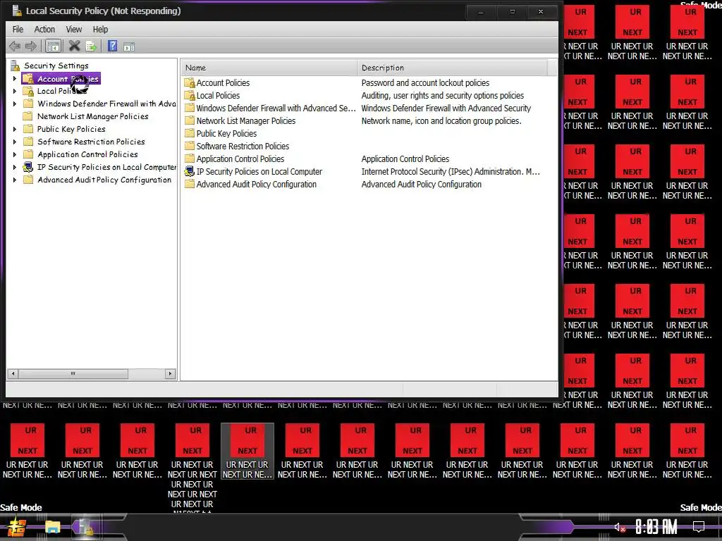The width and height of the screenshot is (722, 541).
Task: Select Public Key Policies in the tree
Action: point(71,130)
